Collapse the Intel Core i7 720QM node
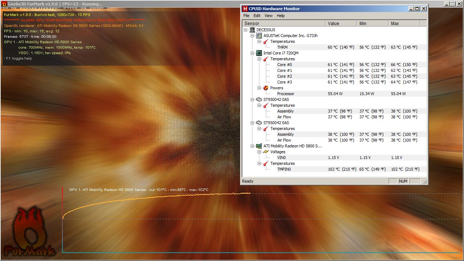Viewport: 464px width, 261px height. [x=252, y=53]
